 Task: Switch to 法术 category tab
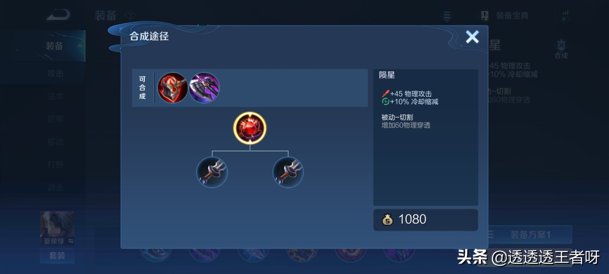[x=55, y=96]
